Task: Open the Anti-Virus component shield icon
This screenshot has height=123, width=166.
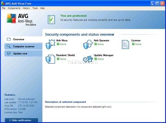Action: (x=50, y=44)
